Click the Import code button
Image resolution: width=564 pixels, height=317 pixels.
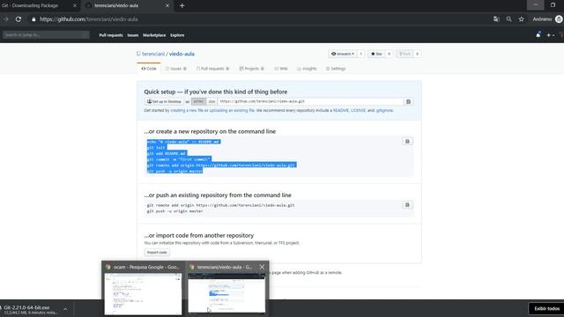tap(157, 253)
